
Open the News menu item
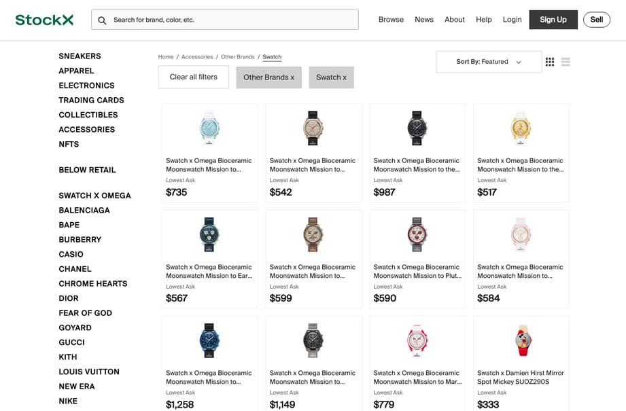(x=424, y=20)
